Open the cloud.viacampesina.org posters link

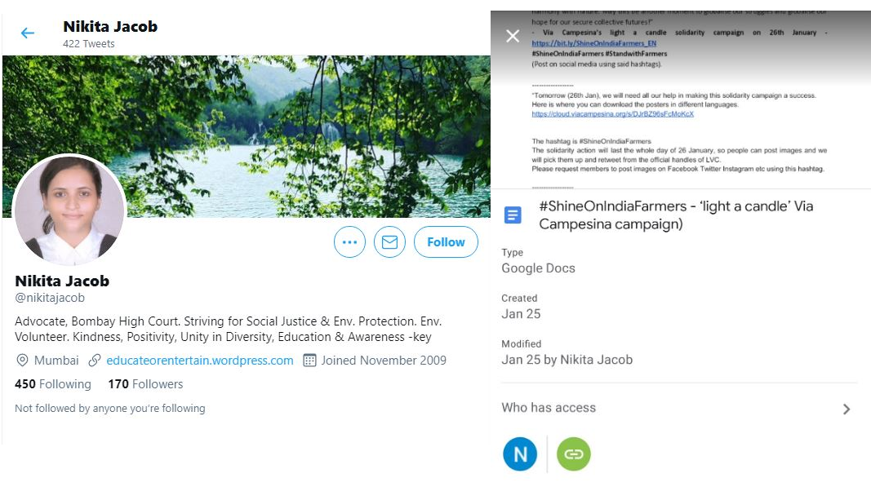(x=612, y=114)
